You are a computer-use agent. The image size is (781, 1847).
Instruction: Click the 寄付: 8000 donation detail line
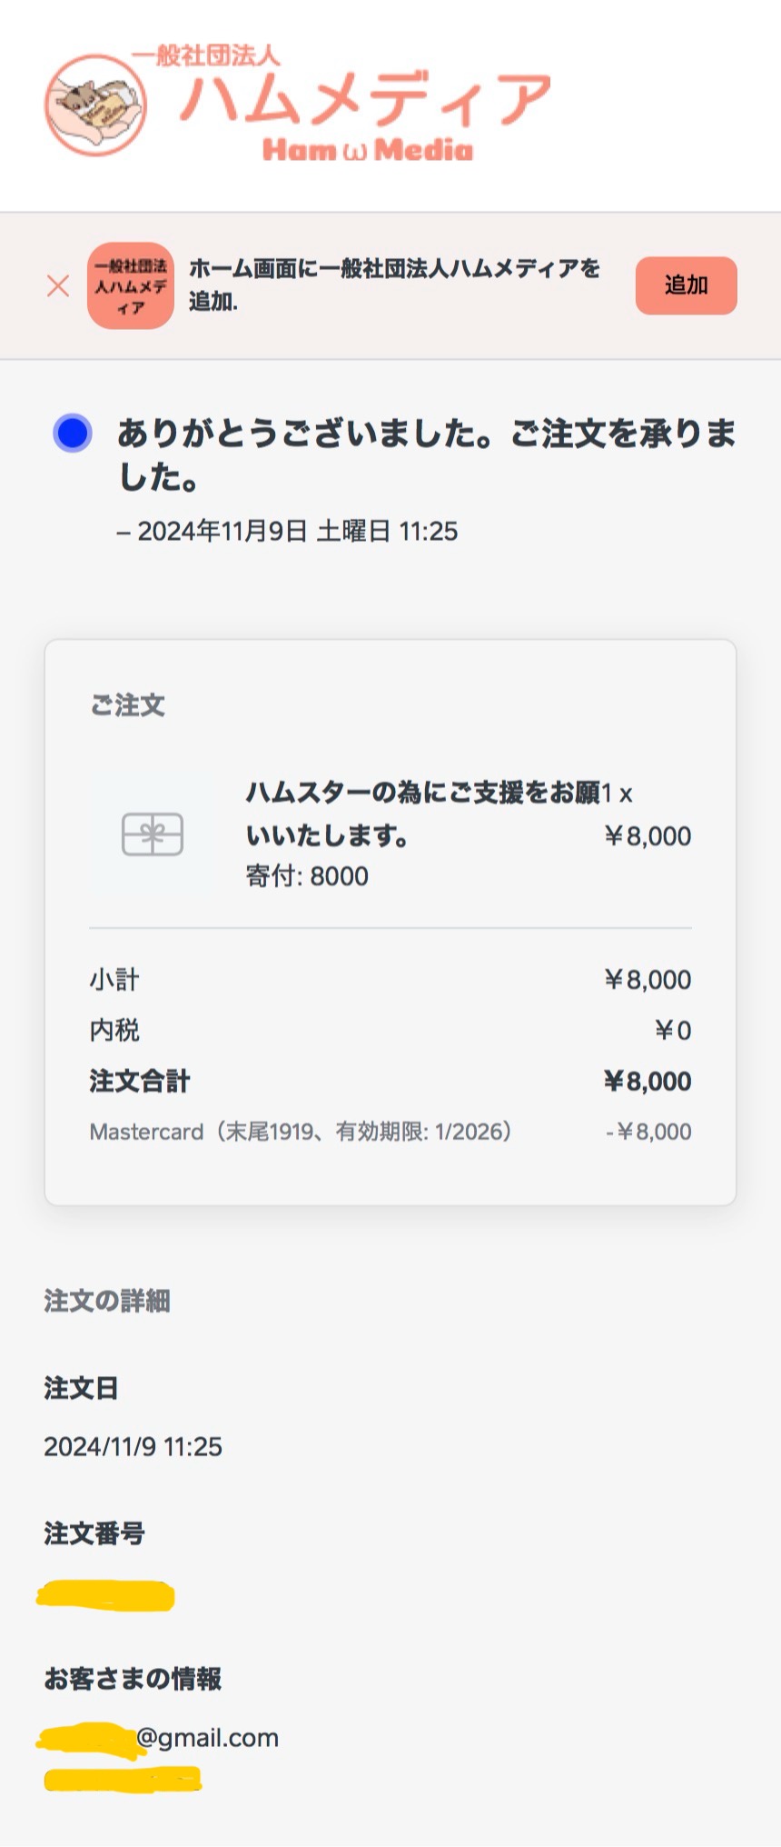click(307, 876)
